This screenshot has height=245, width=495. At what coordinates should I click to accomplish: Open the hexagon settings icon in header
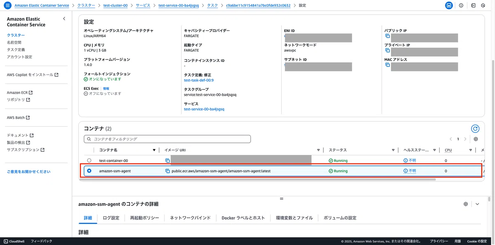[x=483, y=5]
